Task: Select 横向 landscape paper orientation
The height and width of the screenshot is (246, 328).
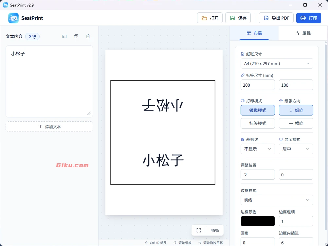Action: (296, 123)
